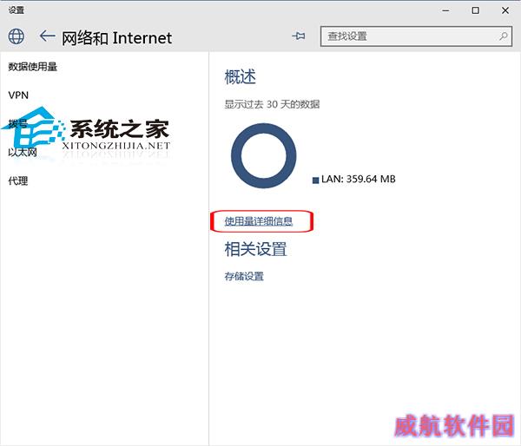The image size is (521, 446).
Task: Click the 概述 heading
Action: 241,77
